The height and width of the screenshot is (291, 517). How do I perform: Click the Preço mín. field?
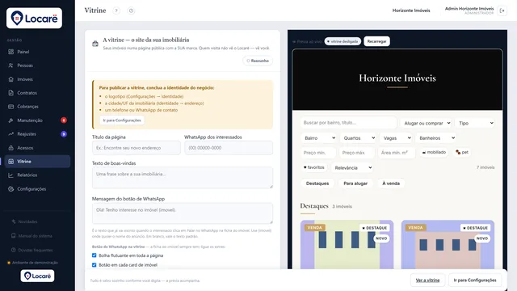coord(318,153)
